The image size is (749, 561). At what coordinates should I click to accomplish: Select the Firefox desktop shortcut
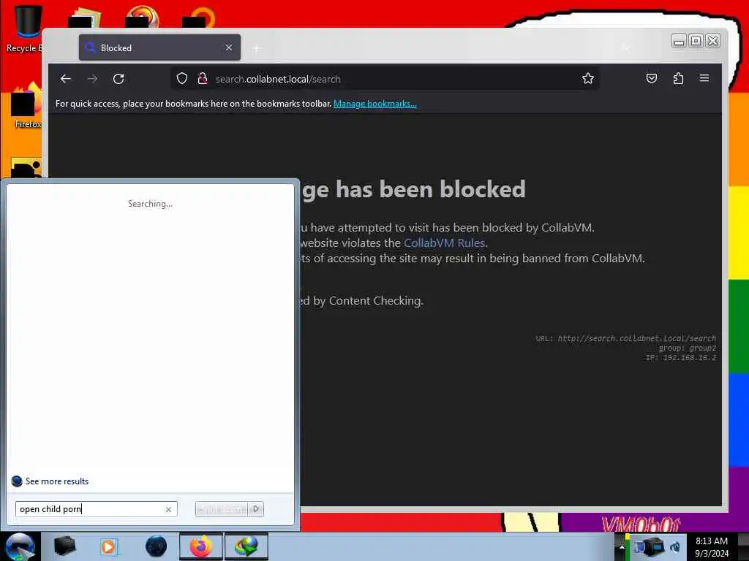27,107
